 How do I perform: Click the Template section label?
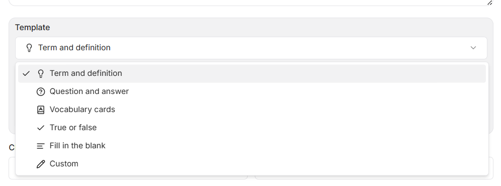[x=32, y=28]
